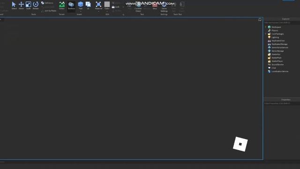
Task: Pick the Rotate tool
Action: [36, 5]
